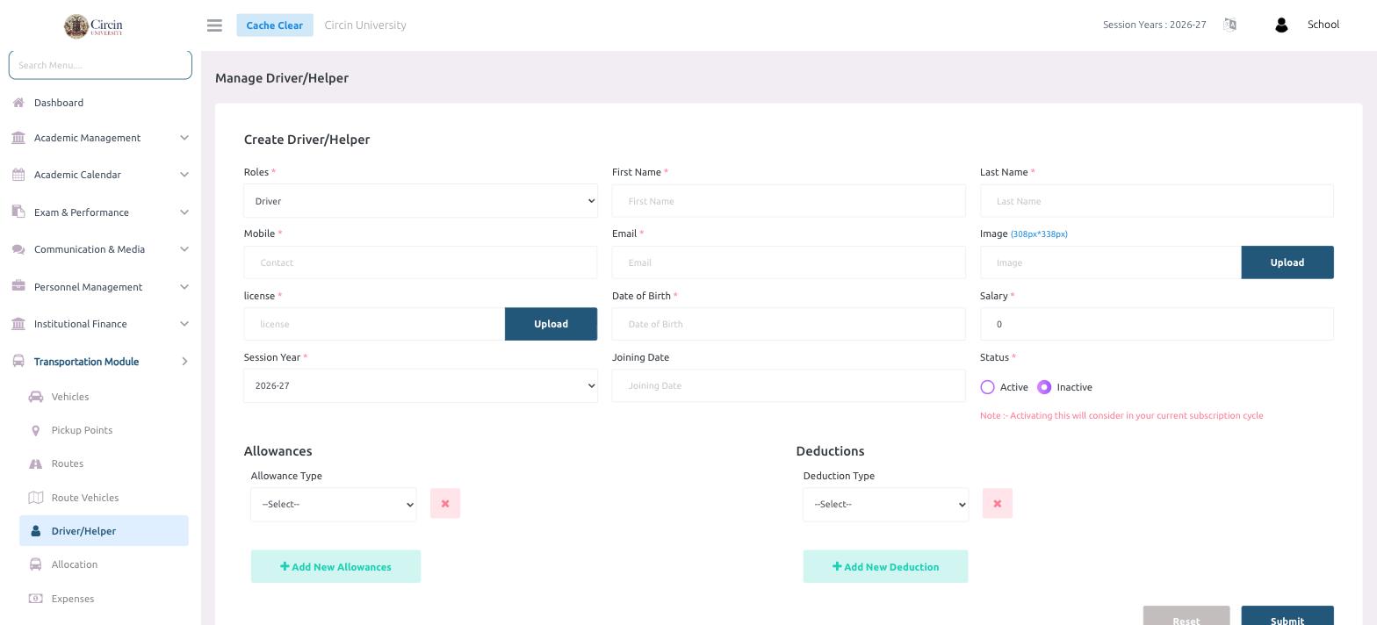The width and height of the screenshot is (1377, 625).
Task: Expand Exam & Performance chevron
Action: (x=184, y=212)
